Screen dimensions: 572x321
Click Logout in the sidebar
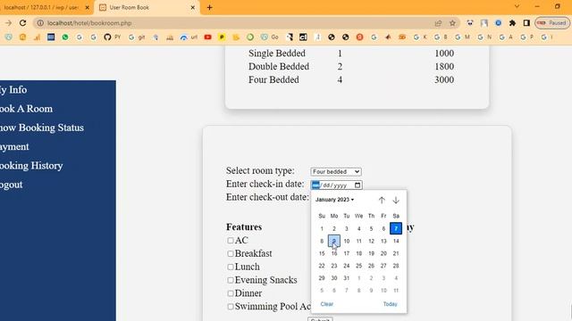[x=12, y=185]
